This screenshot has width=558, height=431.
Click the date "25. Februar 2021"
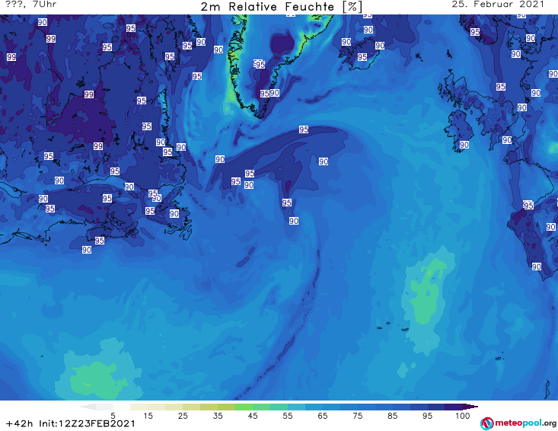coord(498,5)
